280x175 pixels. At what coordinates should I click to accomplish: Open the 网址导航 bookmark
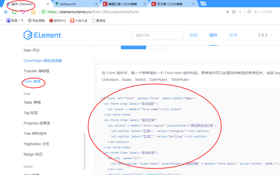[37, 20]
